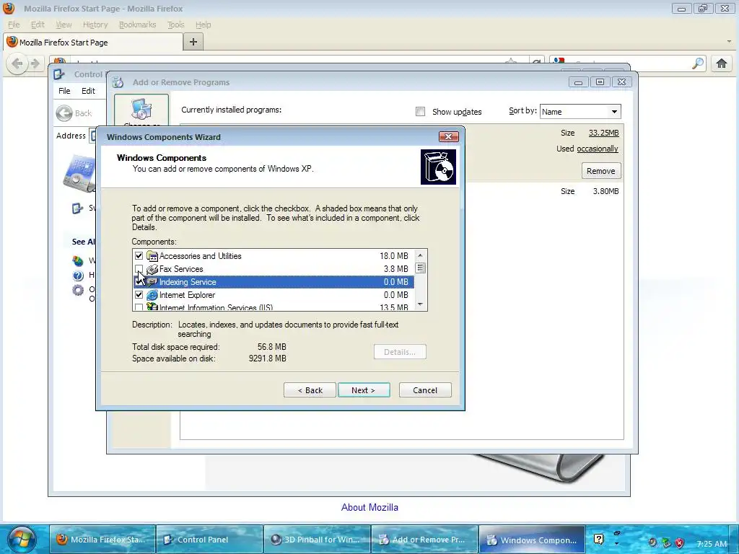Image resolution: width=739 pixels, height=554 pixels.
Task: Cancel the Windows Components Wizard
Action: (425, 390)
